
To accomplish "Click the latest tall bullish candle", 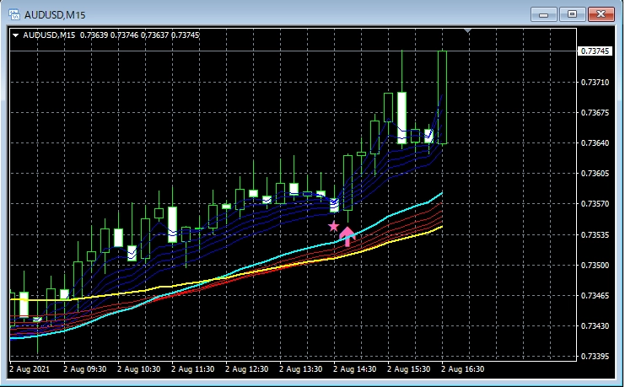I will [443, 97].
